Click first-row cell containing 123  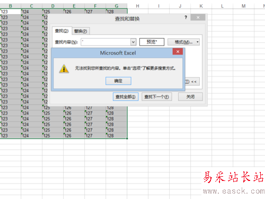(x=11, y=12)
